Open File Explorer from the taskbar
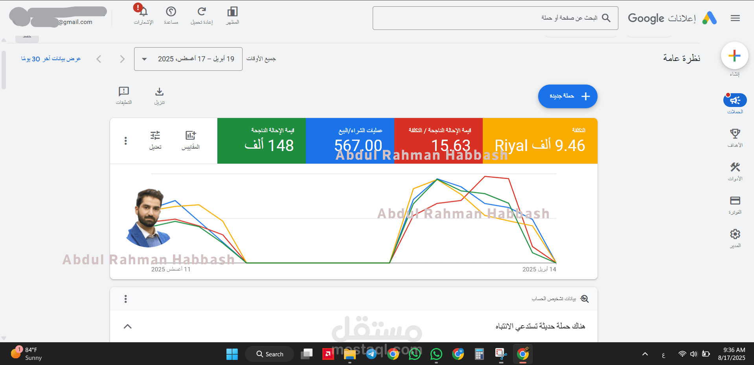Image resolution: width=754 pixels, height=365 pixels. click(350, 354)
